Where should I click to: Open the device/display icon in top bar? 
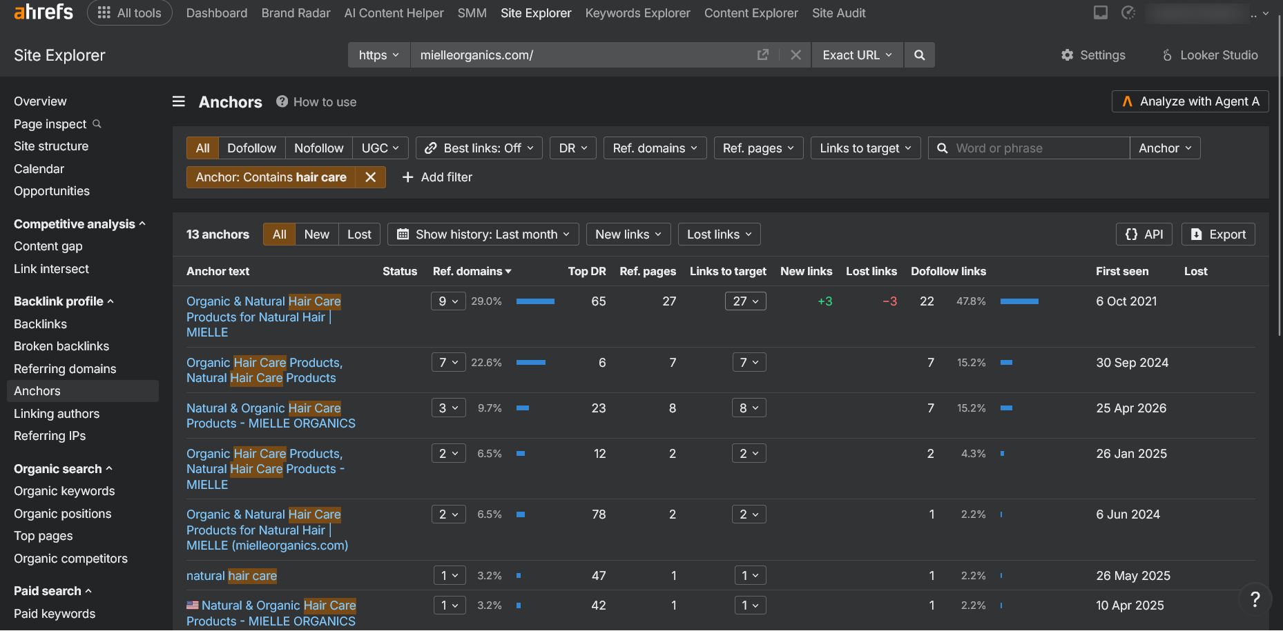(x=1101, y=12)
